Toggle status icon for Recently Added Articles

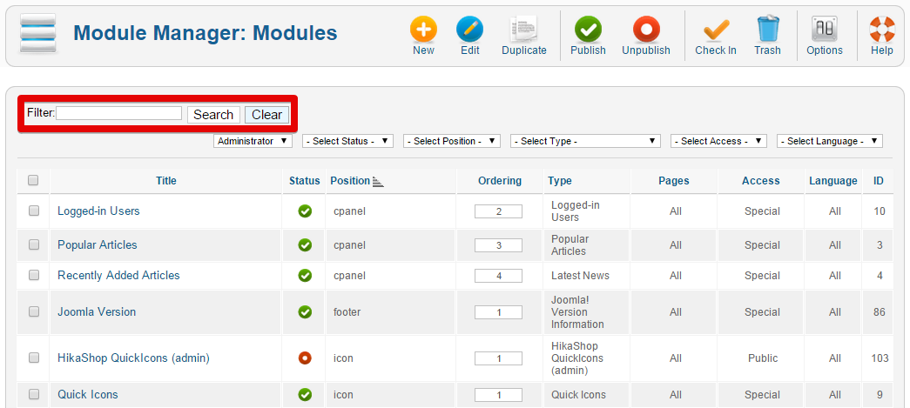305,275
